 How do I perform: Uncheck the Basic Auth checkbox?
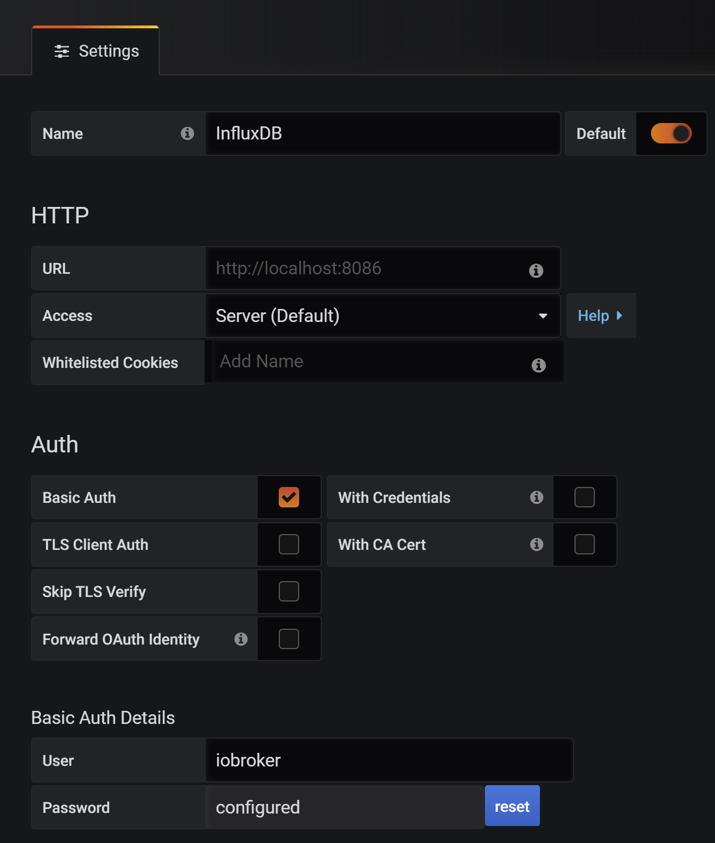coord(289,497)
